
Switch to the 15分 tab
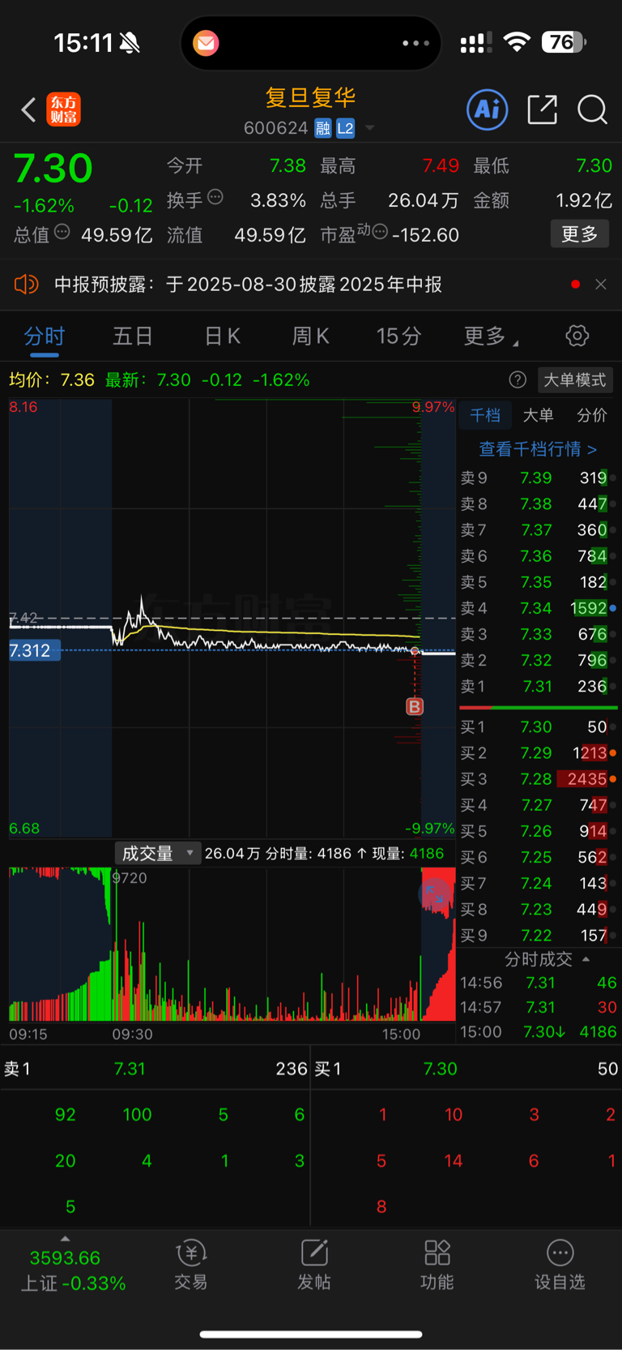[398, 336]
